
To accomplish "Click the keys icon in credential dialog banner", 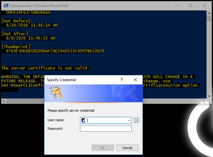I will tap(56, 93).
